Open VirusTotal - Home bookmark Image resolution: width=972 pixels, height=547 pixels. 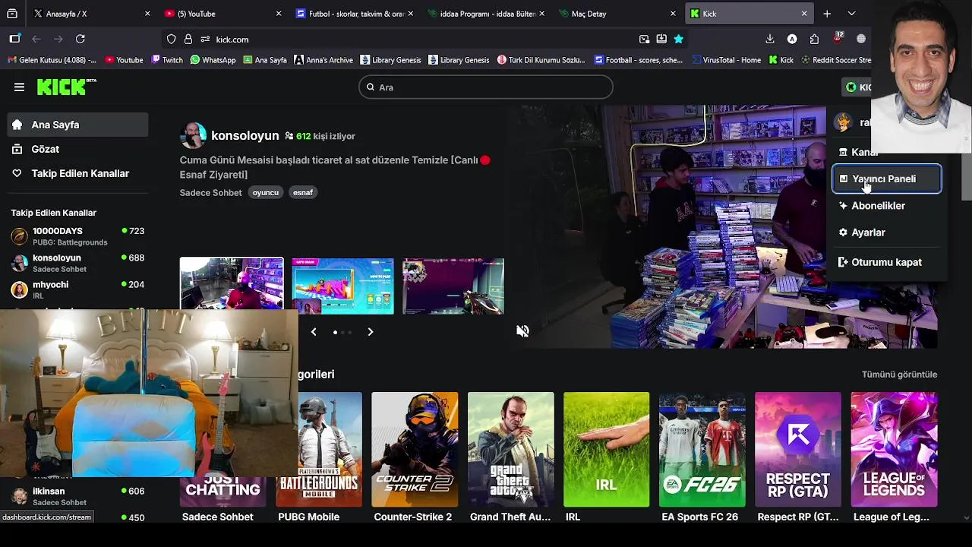coord(725,60)
